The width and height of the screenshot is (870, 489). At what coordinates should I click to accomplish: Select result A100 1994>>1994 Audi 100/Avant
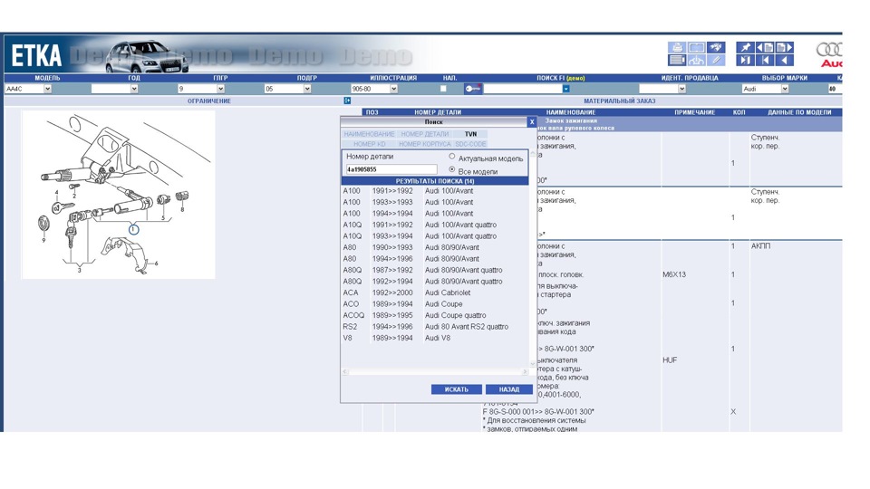click(x=434, y=214)
